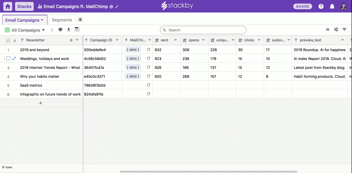This screenshot has width=352, height=173.
Task: Refresh MailChimp data for SaaS metrics row
Action: (149, 85)
